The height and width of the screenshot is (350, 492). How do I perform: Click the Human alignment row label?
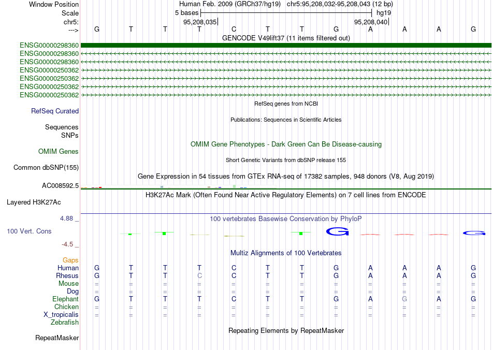click(68, 268)
